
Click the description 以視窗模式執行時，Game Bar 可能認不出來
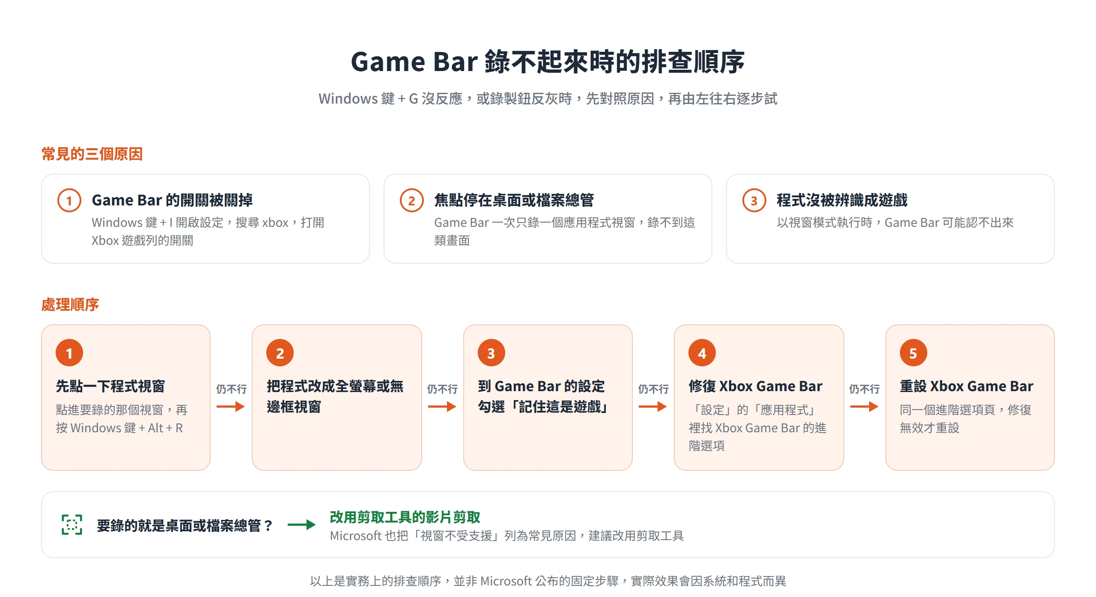coord(895,223)
